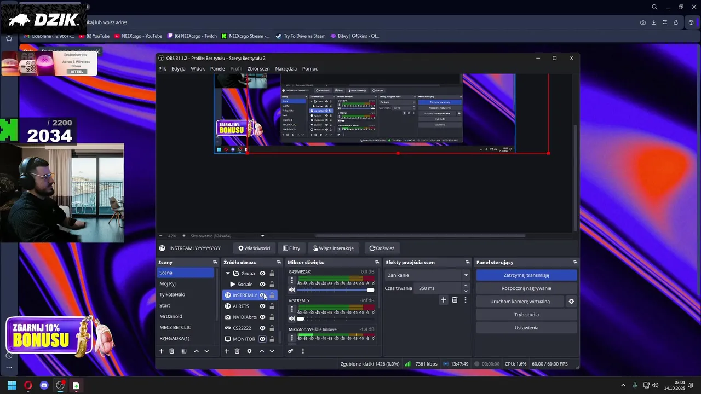Open audio mixer three-dot menu at bottom

[x=303, y=351]
